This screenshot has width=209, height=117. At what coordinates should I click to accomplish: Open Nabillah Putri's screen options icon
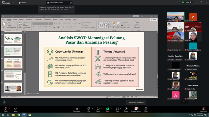click(x=71, y=3)
